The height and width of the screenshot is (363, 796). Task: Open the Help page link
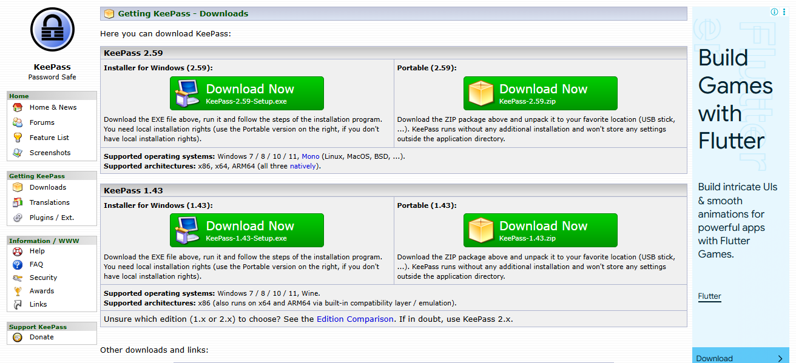coord(37,251)
